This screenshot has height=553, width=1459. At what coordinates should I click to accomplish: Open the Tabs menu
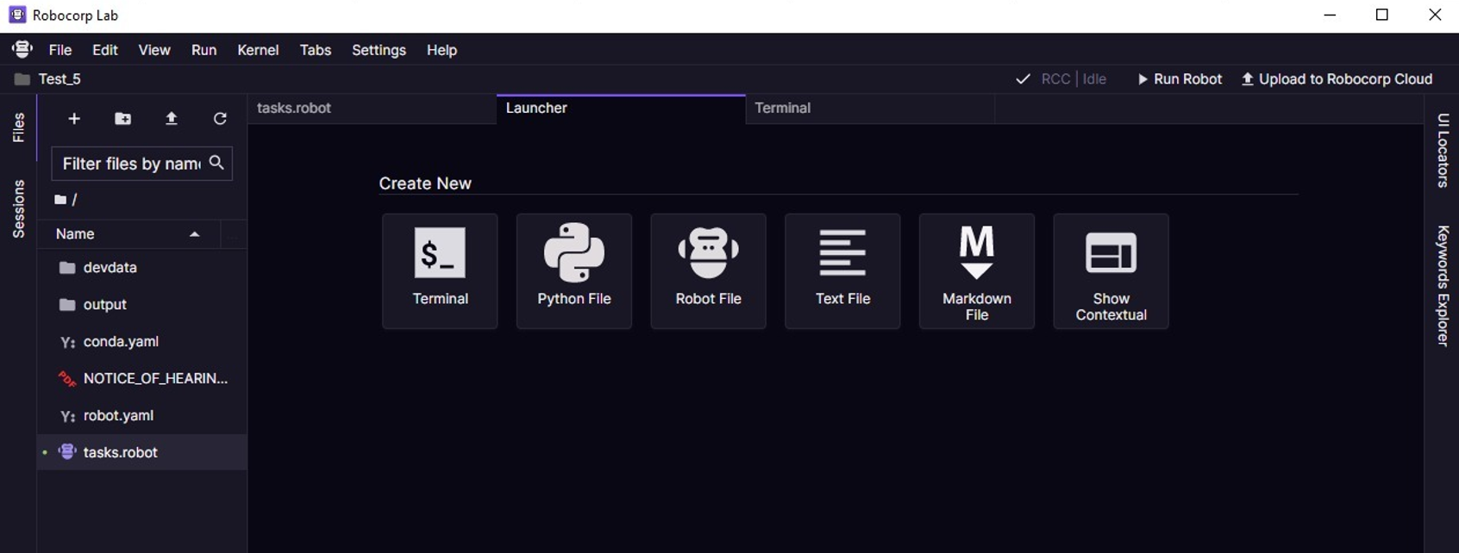click(316, 50)
